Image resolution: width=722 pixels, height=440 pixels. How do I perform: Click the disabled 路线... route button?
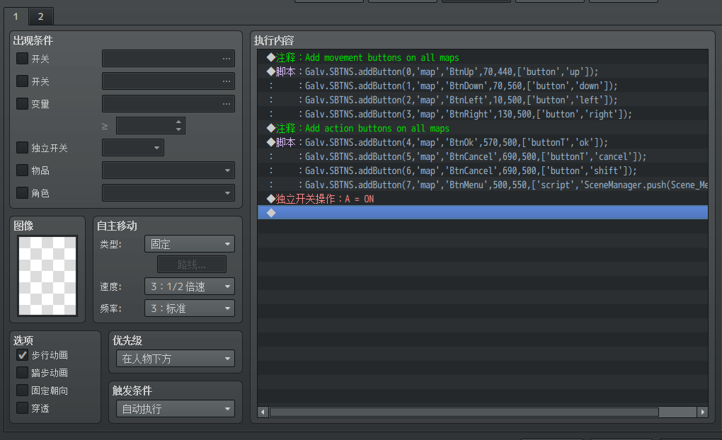(x=192, y=265)
